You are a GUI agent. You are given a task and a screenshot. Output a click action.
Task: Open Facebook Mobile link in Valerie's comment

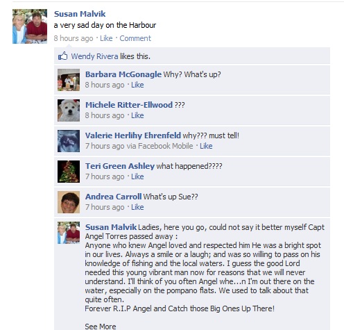click(x=166, y=146)
